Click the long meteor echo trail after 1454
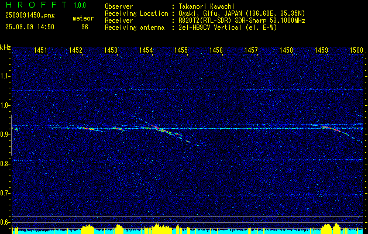 (x=168, y=132)
